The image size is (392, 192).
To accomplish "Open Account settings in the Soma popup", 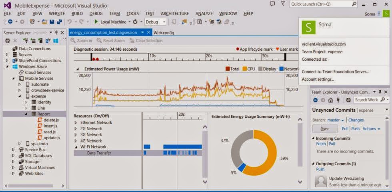I will [318, 79].
